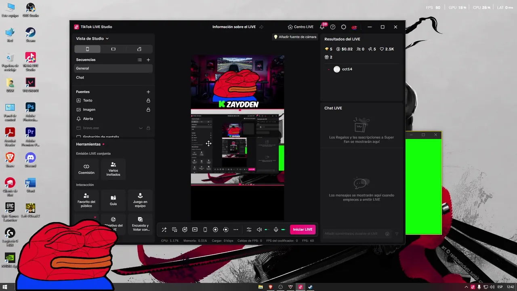
Task: Adjust the microphone level bar
Action: click(x=283, y=230)
